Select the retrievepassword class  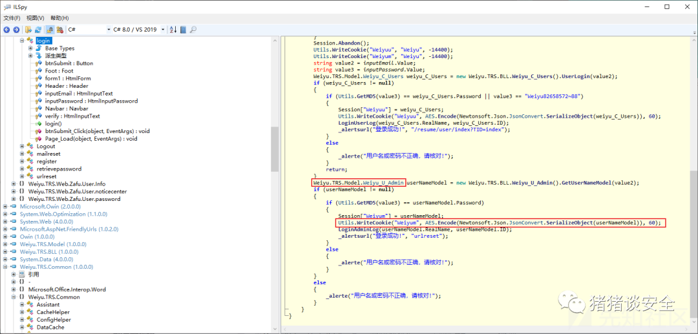[x=59, y=169]
